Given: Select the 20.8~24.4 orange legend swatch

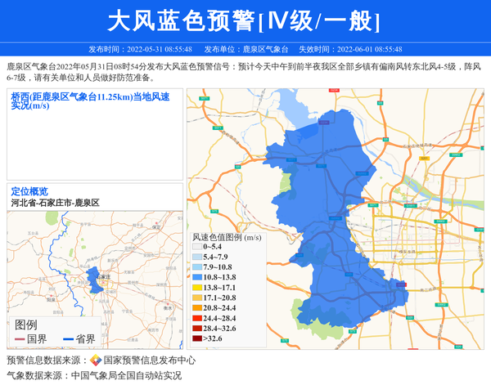Looking at the screenshot, I should pos(196,308).
